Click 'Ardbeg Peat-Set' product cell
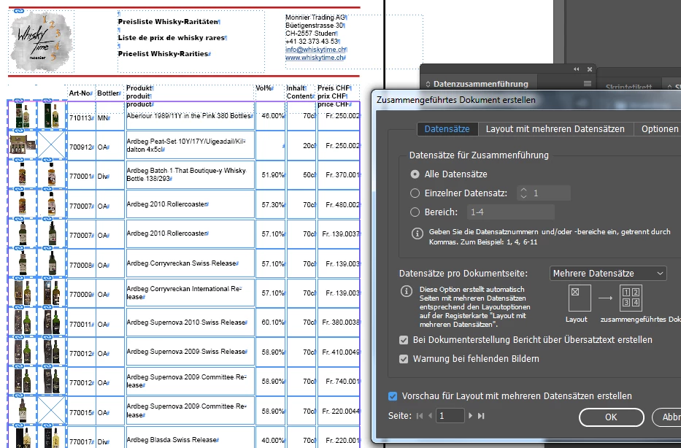The height and width of the screenshot is (448, 681). pos(190,145)
